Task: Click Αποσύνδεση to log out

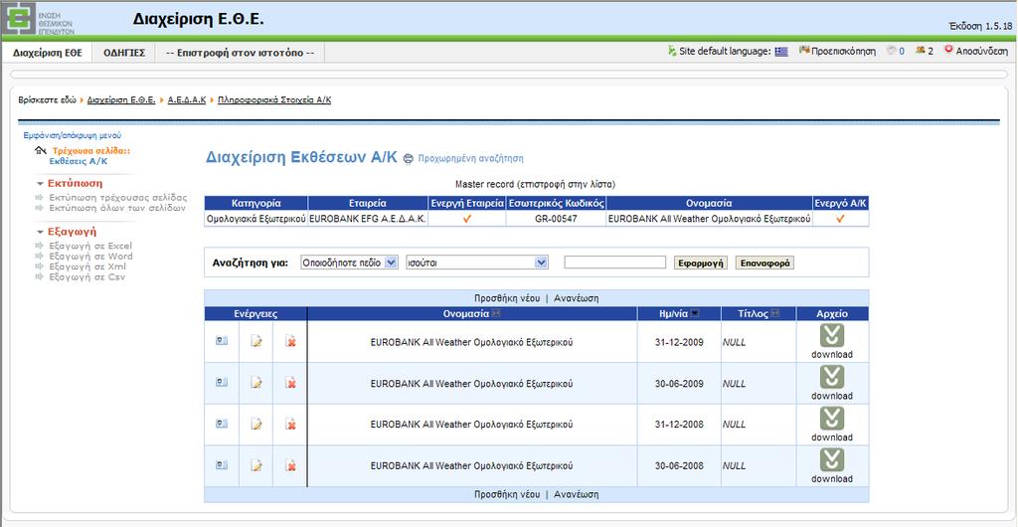Action: point(976,52)
